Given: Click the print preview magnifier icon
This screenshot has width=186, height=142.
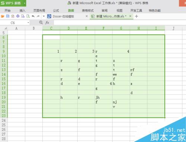Looking at the screenshot, I should pos(28,16).
